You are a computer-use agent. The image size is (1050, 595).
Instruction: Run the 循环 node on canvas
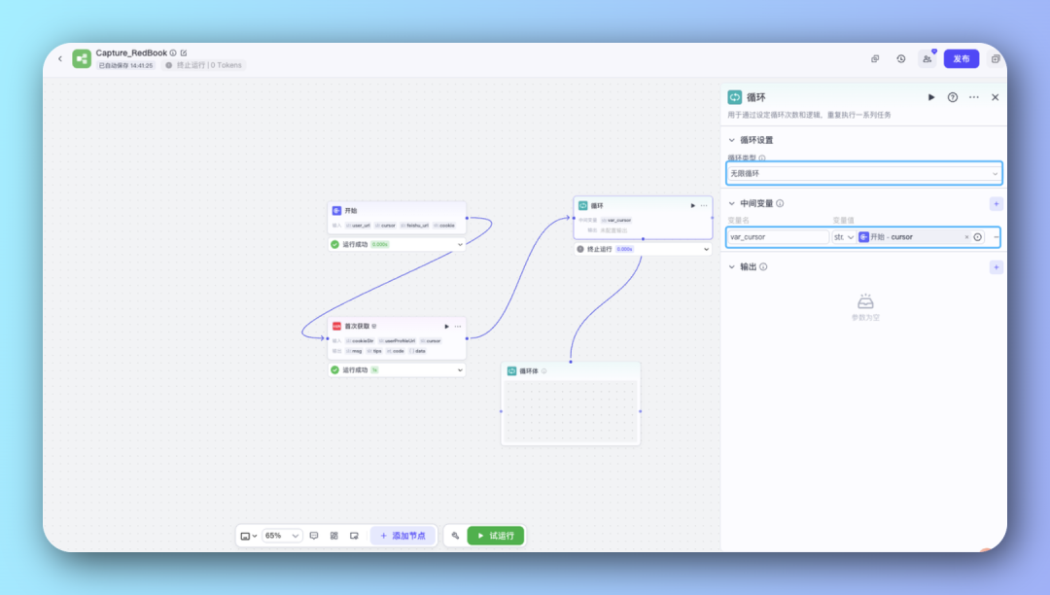[692, 205]
